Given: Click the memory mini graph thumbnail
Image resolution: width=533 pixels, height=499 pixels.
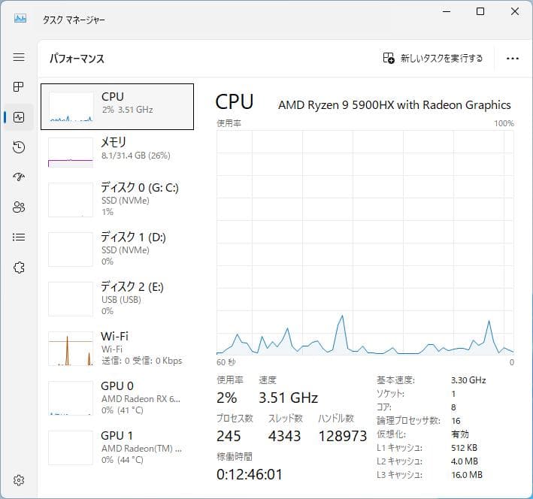Looking at the screenshot, I should 71,153.
